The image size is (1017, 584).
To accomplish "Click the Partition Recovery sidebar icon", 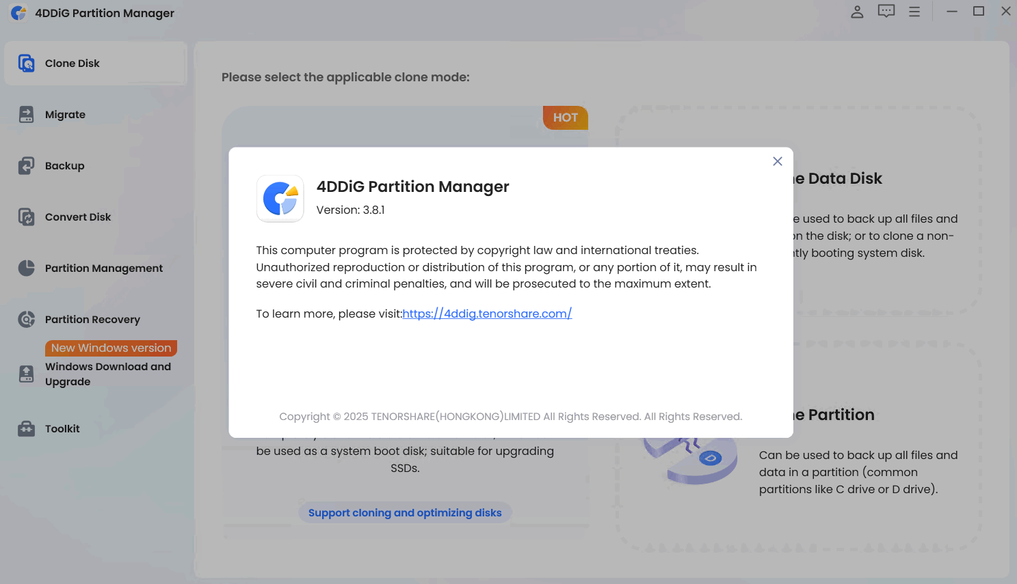I will 26,320.
